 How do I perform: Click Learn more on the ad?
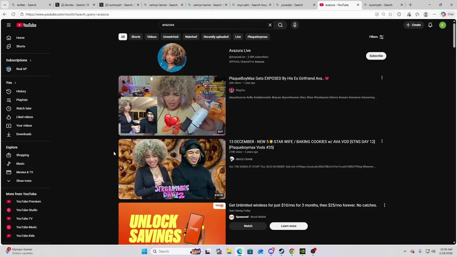point(288,226)
